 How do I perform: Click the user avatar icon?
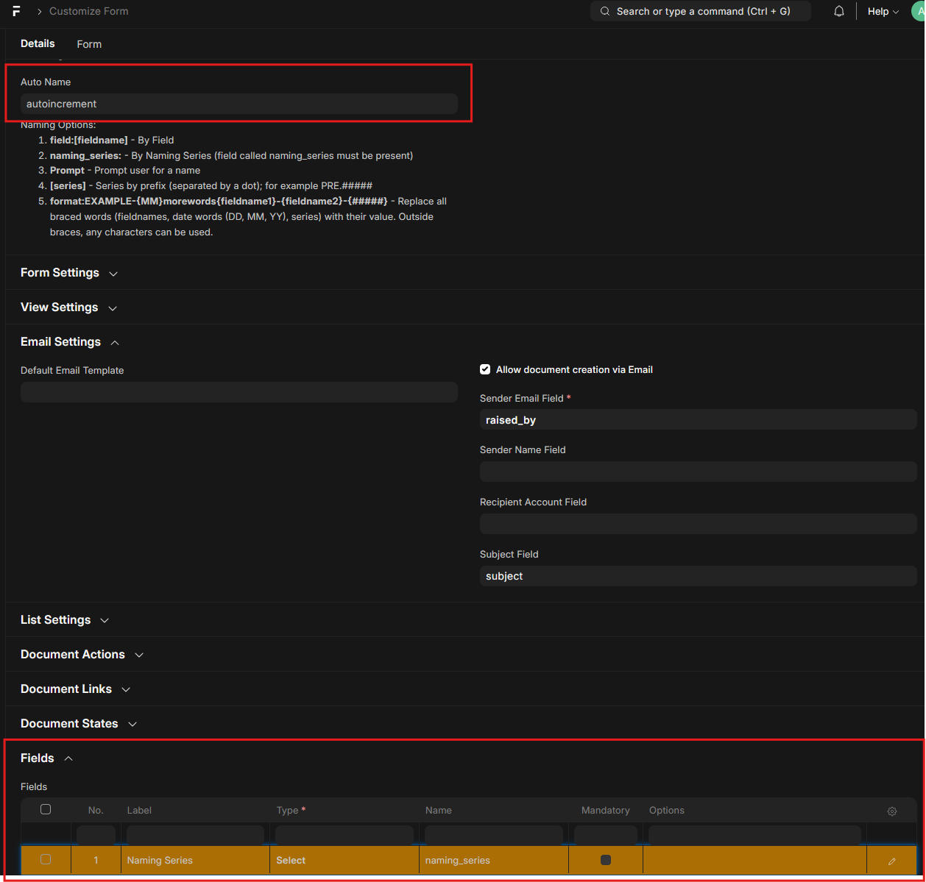(919, 11)
